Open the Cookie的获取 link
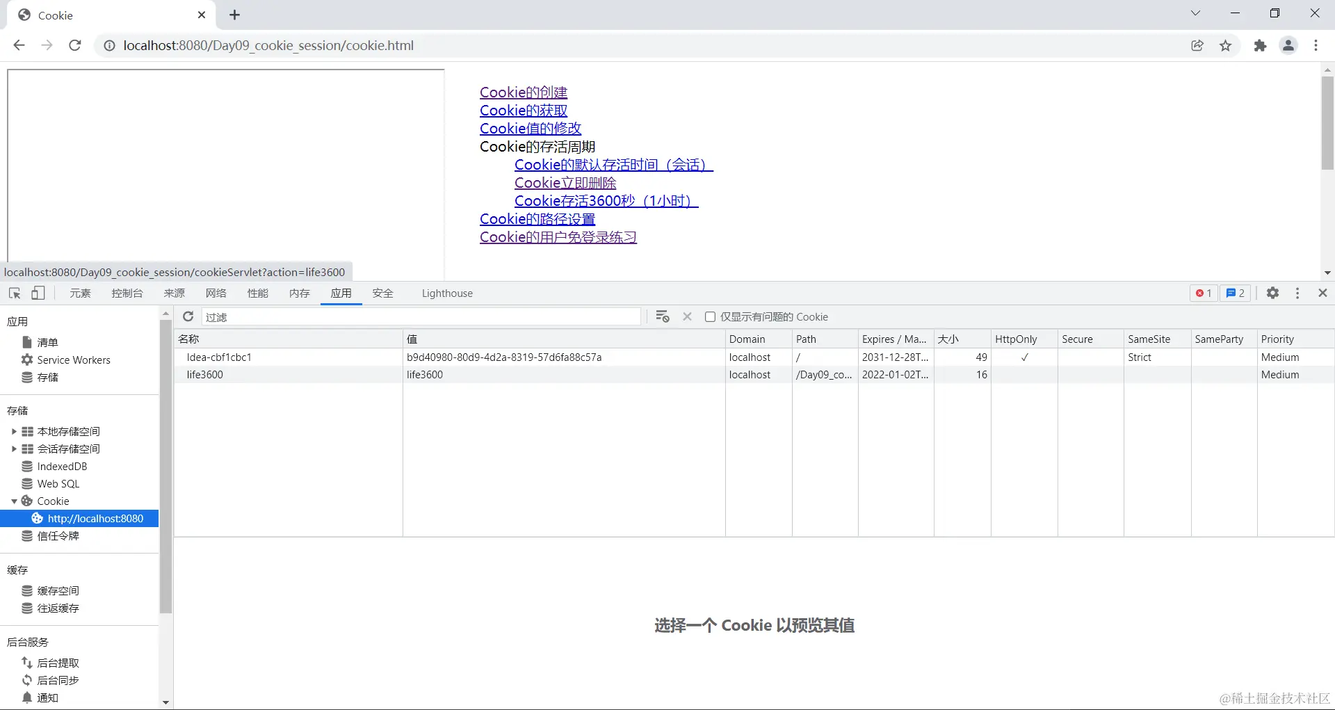1335x710 pixels. click(x=524, y=111)
